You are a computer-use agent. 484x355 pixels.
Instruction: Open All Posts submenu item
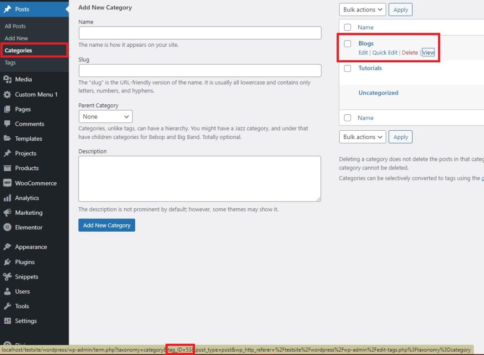(15, 26)
